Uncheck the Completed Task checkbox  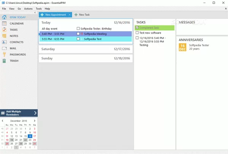click(137, 28)
